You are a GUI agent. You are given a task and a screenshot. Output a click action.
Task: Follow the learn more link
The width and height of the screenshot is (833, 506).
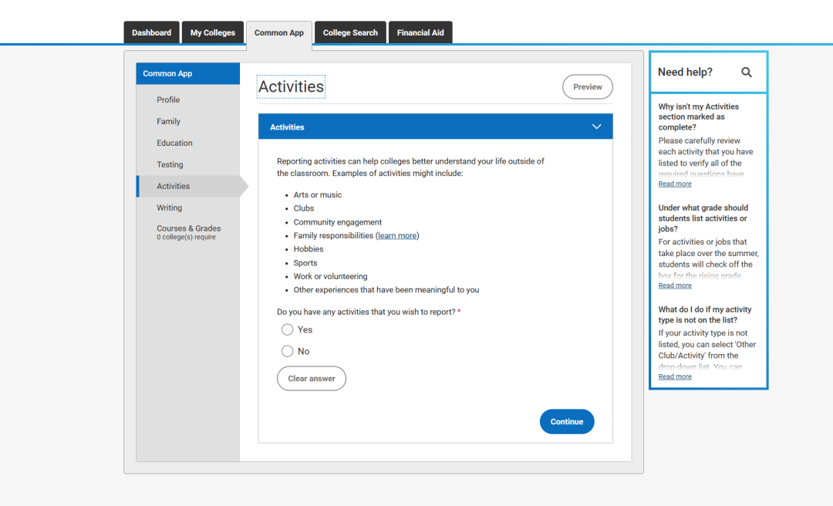pyautogui.click(x=397, y=235)
